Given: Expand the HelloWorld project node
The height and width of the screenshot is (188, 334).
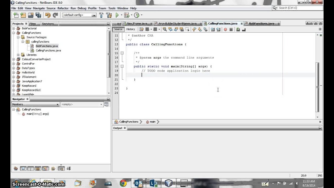Looking at the screenshot, I should pos(14,73).
